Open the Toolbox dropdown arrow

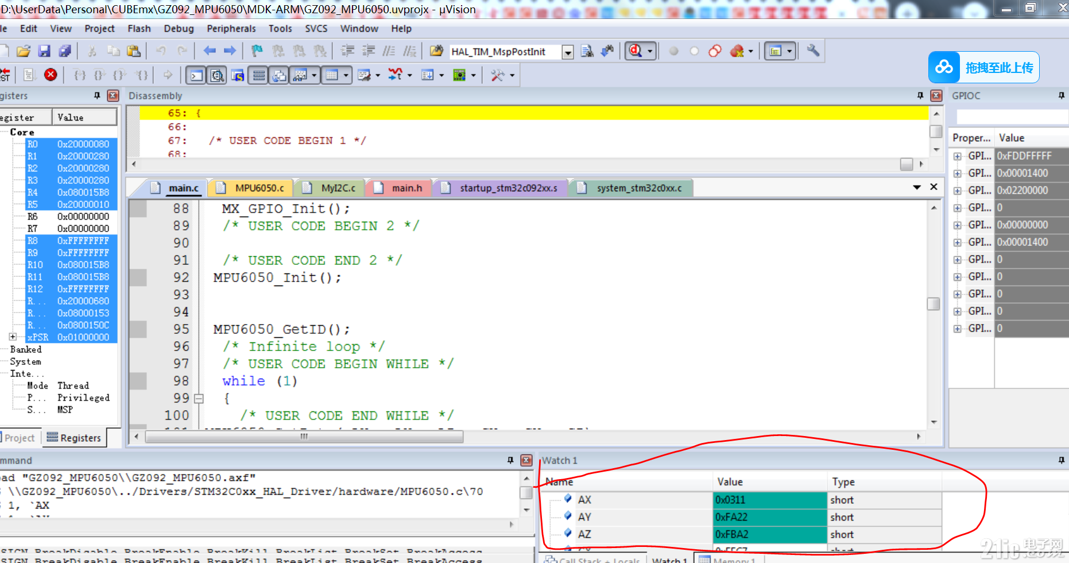[512, 75]
